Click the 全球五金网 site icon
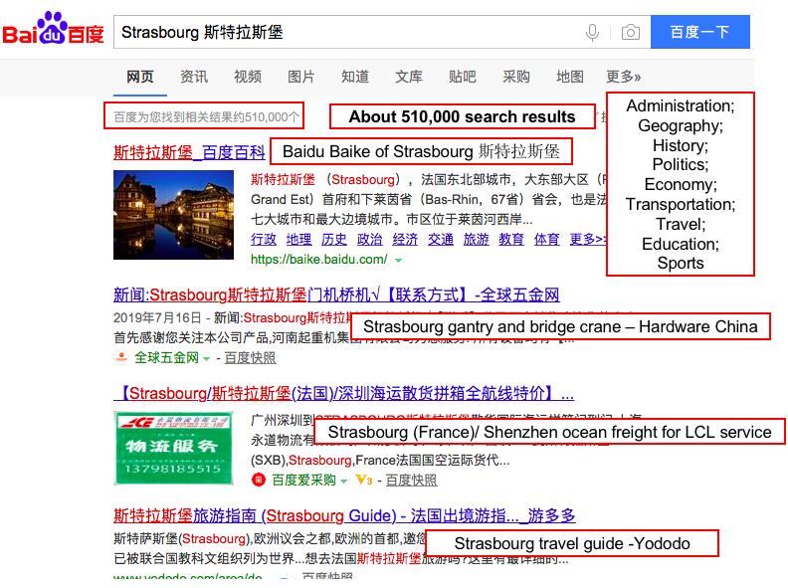This screenshot has height=588, width=788. [121, 357]
